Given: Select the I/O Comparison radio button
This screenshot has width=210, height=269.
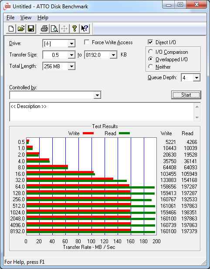Looking at the screenshot, I should point(151,52).
